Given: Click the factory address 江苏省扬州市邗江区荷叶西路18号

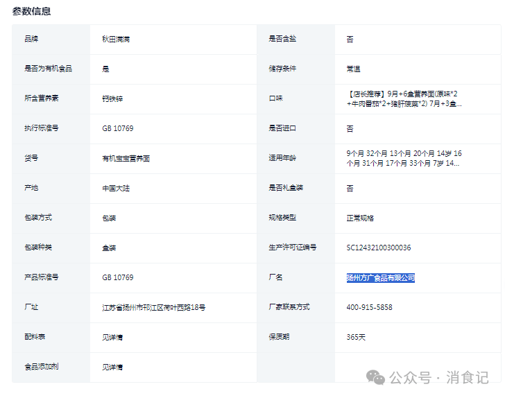Looking at the screenshot, I should tap(153, 308).
